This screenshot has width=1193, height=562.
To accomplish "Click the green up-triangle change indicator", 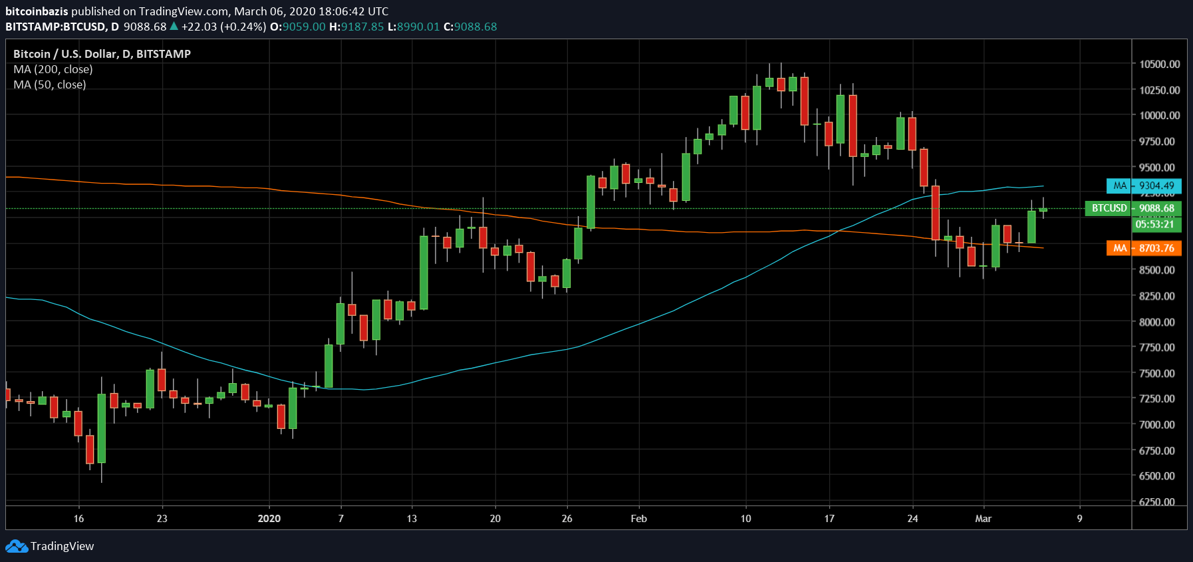I will click(x=174, y=27).
